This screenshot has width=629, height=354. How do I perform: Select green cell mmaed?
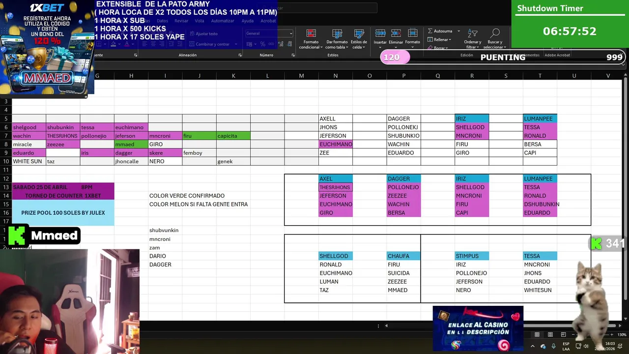tap(131, 145)
